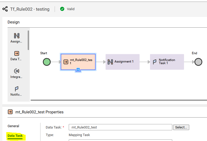Open the General properties tab

13,126
